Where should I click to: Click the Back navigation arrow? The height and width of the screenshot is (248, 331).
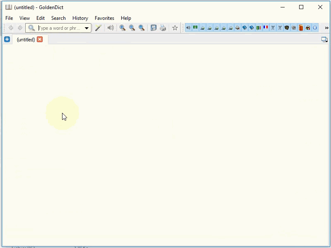tap(11, 28)
